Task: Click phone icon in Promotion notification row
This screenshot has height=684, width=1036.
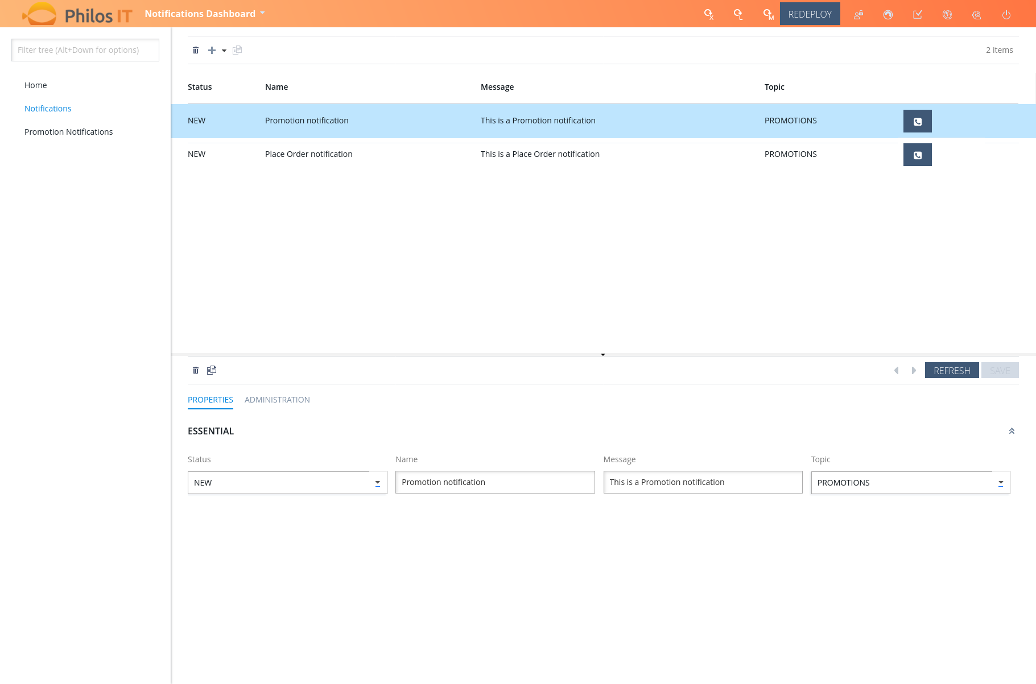Action: pyautogui.click(x=917, y=121)
